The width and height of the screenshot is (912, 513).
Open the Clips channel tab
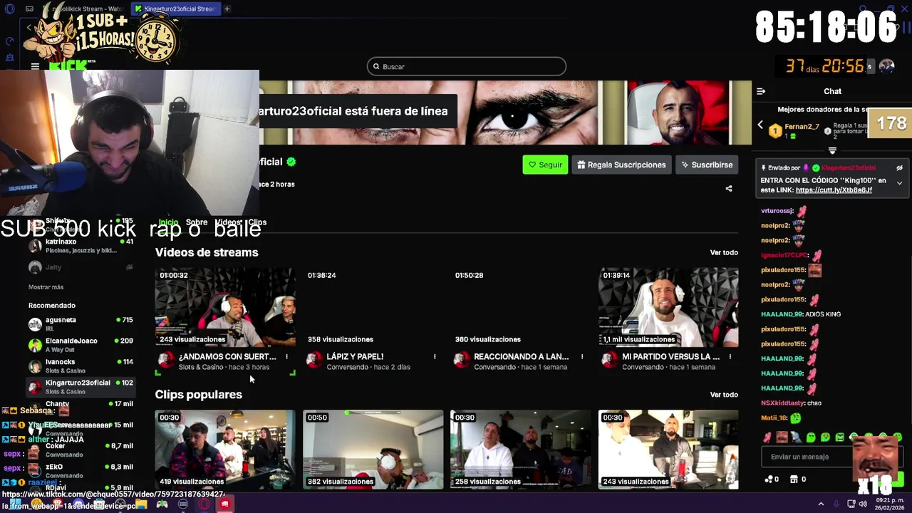point(257,222)
